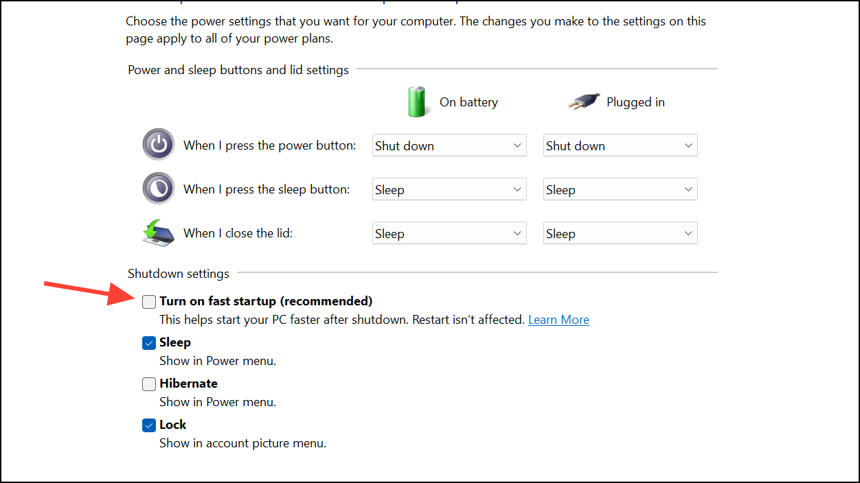Click the power plug icon
This screenshot has width=860, height=483.
click(584, 102)
